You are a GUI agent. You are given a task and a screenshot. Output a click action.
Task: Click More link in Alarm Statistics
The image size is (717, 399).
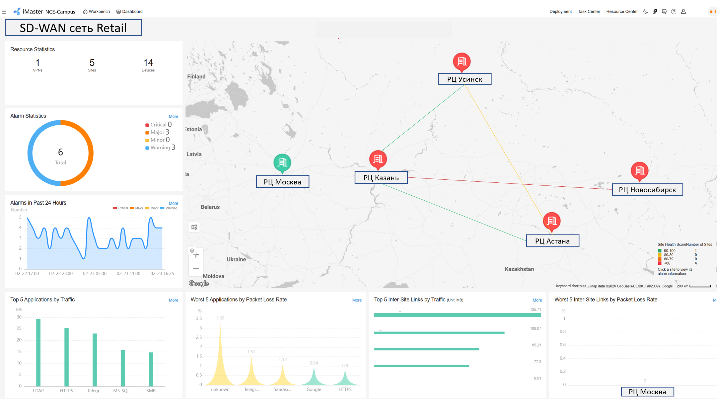pyautogui.click(x=173, y=117)
